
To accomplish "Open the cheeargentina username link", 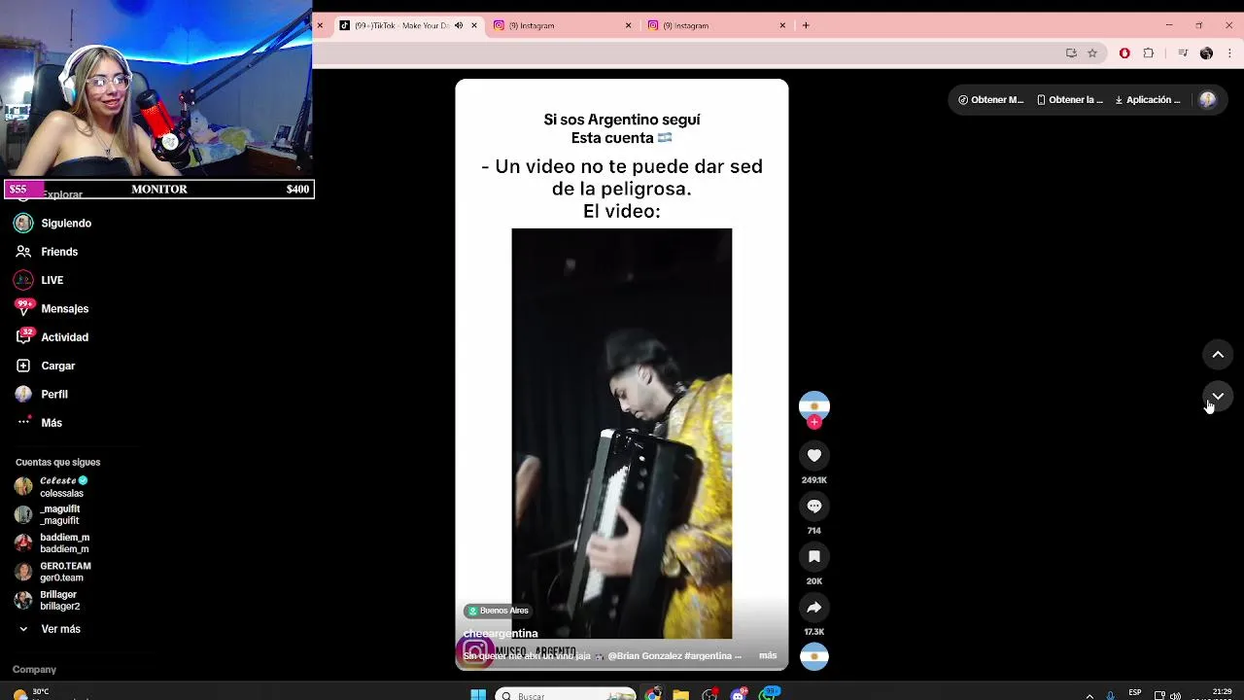I will coord(501,633).
